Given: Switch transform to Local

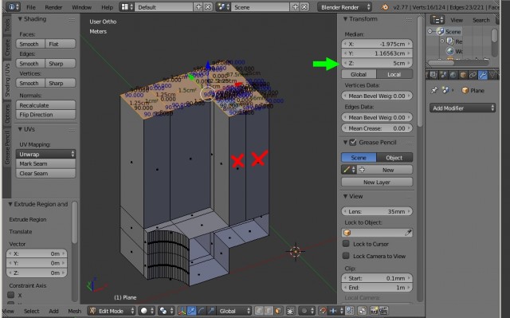Looking at the screenshot, I should 394,74.
